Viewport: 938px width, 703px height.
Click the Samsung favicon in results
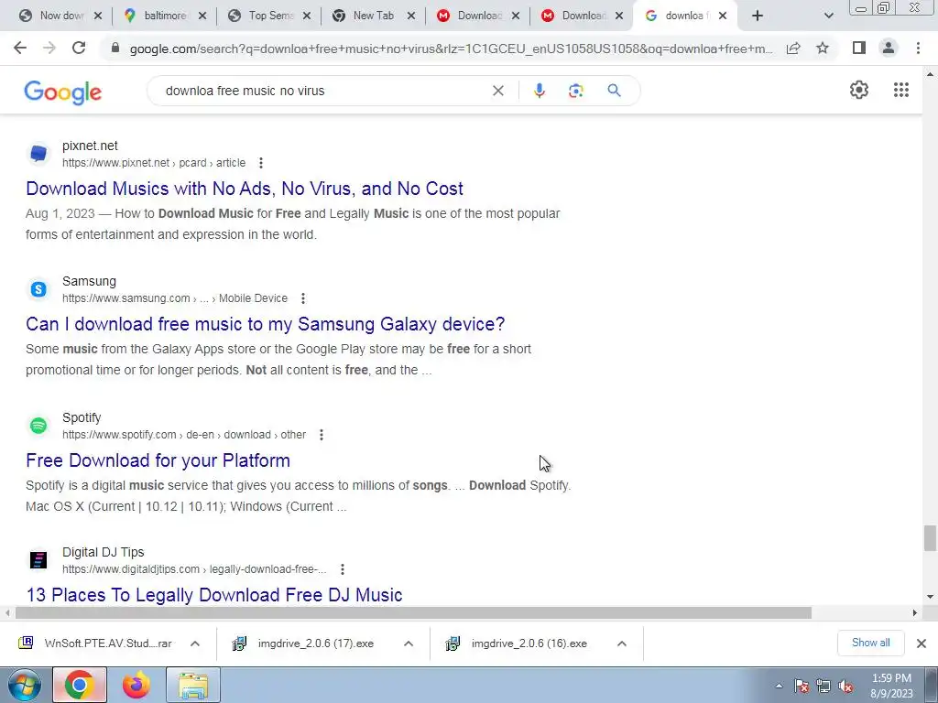tap(38, 289)
